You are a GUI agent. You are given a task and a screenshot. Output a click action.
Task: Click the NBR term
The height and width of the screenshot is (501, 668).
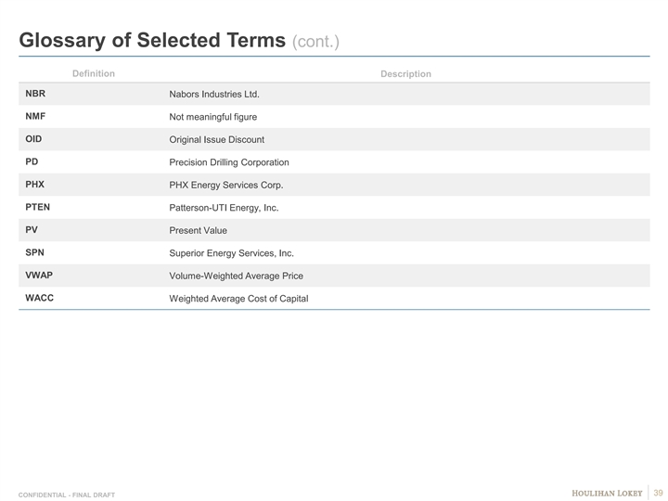coord(36,95)
